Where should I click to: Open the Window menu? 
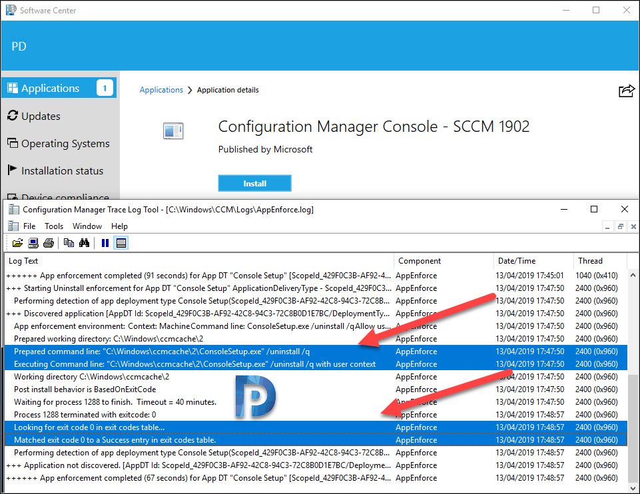click(x=87, y=226)
